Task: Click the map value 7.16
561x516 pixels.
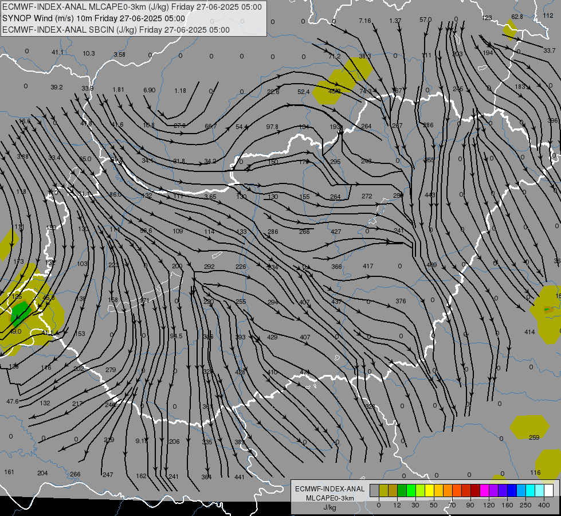Action: pos(365,21)
